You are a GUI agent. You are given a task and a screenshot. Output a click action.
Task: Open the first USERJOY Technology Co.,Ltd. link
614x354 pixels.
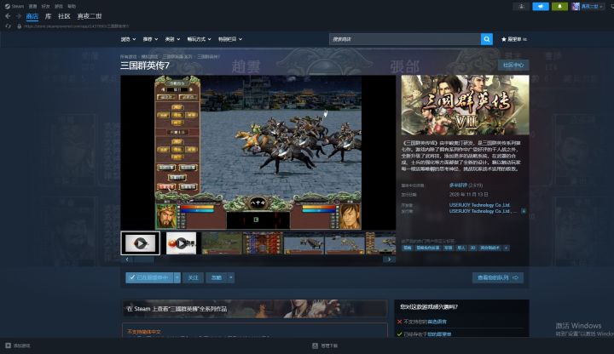point(479,205)
